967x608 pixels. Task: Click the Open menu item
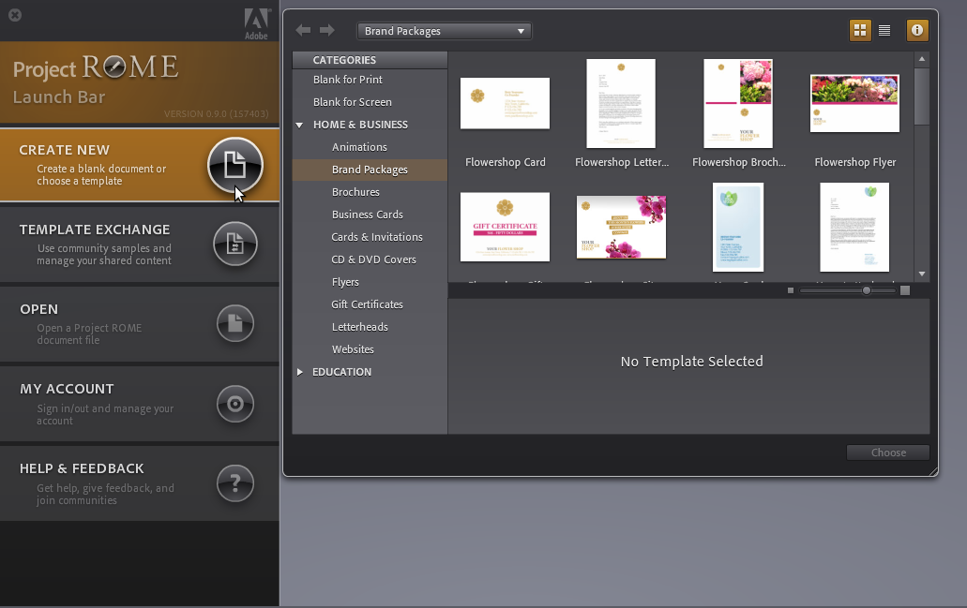point(140,324)
